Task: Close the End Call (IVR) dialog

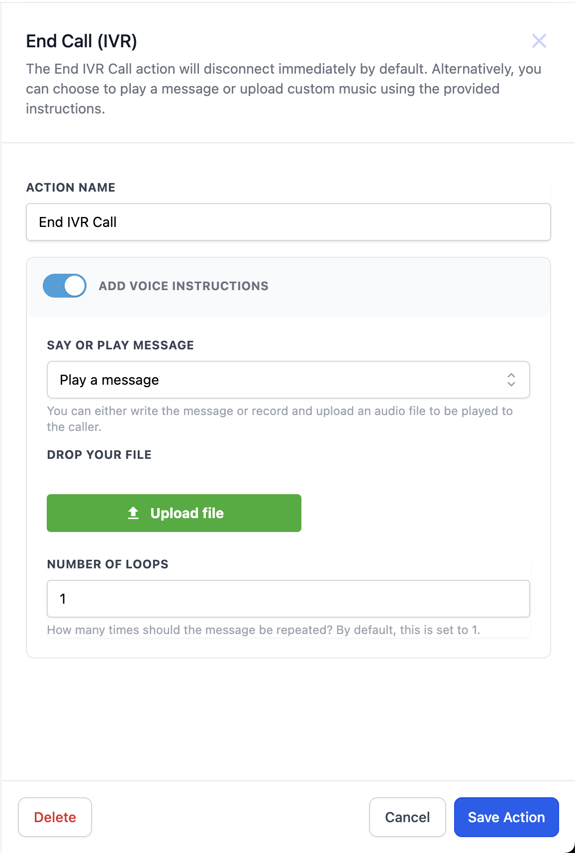Action: [539, 41]
